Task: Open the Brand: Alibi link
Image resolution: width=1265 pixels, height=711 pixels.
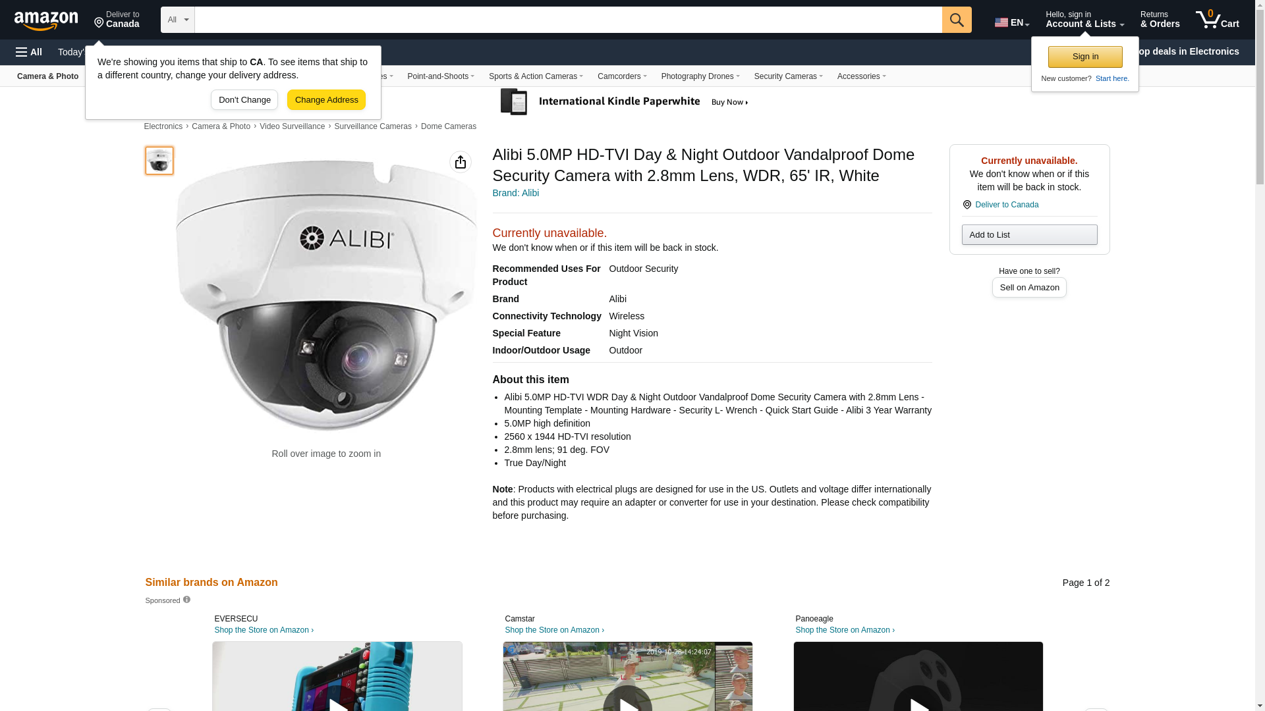Action: tap(515, 193)
